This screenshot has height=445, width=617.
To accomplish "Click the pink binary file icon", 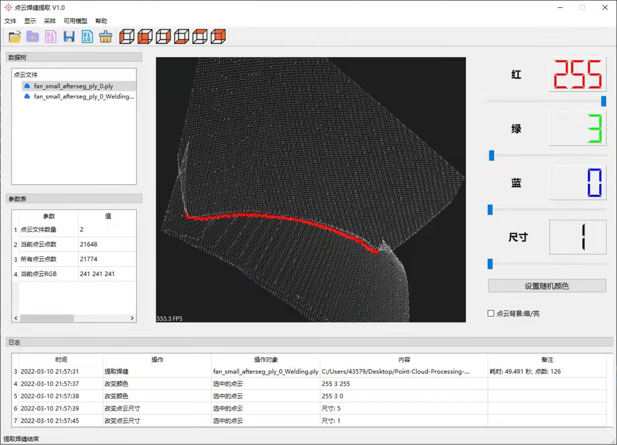I will point(51,37).
